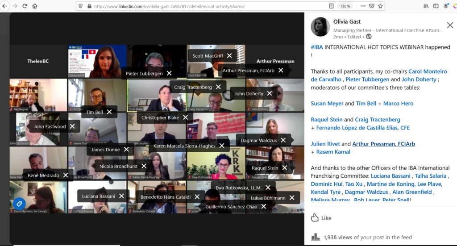Go forward in browser history
The image size is (457, 246).
15,6
